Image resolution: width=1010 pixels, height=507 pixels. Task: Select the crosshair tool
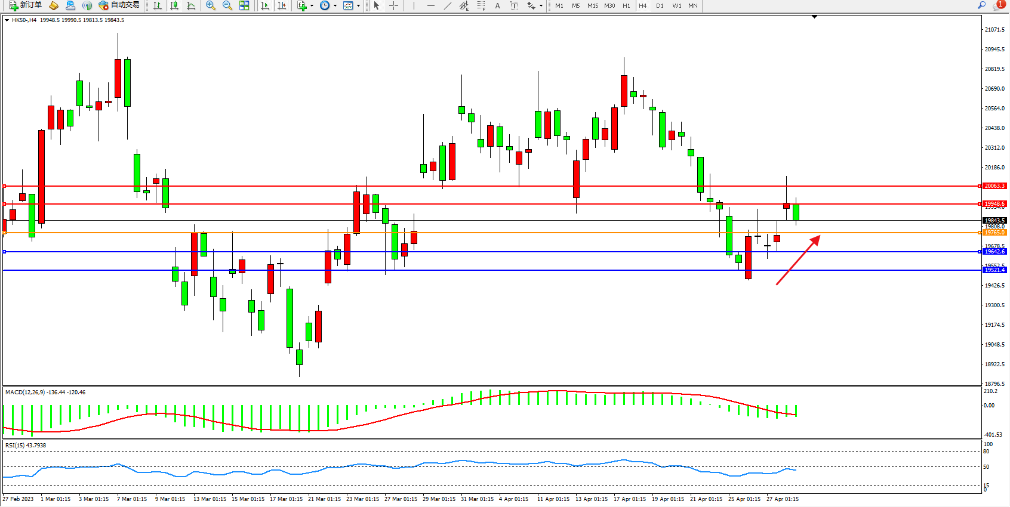pos(394,5)
